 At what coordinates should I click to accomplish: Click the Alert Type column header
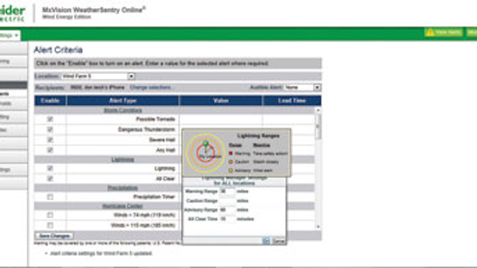123,101
